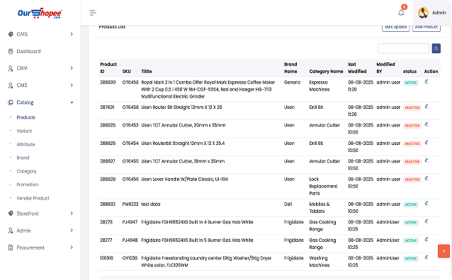Open the Dashboard menu item

28,51
